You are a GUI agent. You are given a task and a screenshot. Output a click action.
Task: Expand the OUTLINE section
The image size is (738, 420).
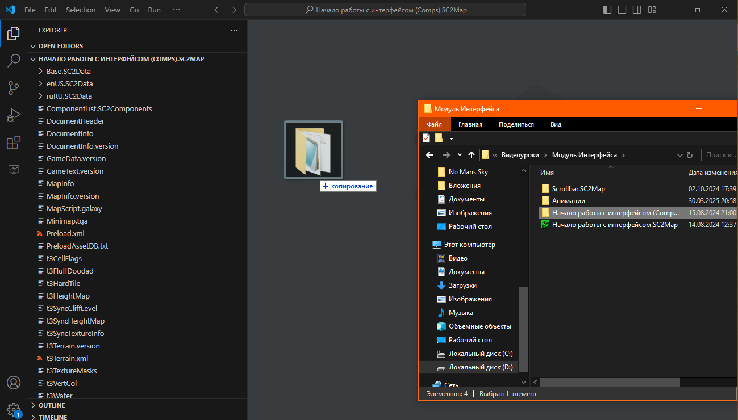click(51, 405)
